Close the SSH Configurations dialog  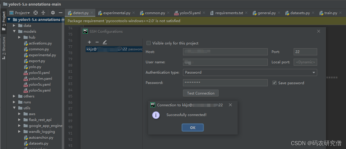pyautogui.click(x=319, y=31)
